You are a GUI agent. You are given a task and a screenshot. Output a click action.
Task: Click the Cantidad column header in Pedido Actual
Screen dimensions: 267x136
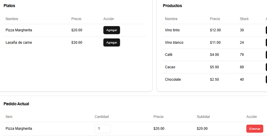pyautogui.click(x=102, y=117)
